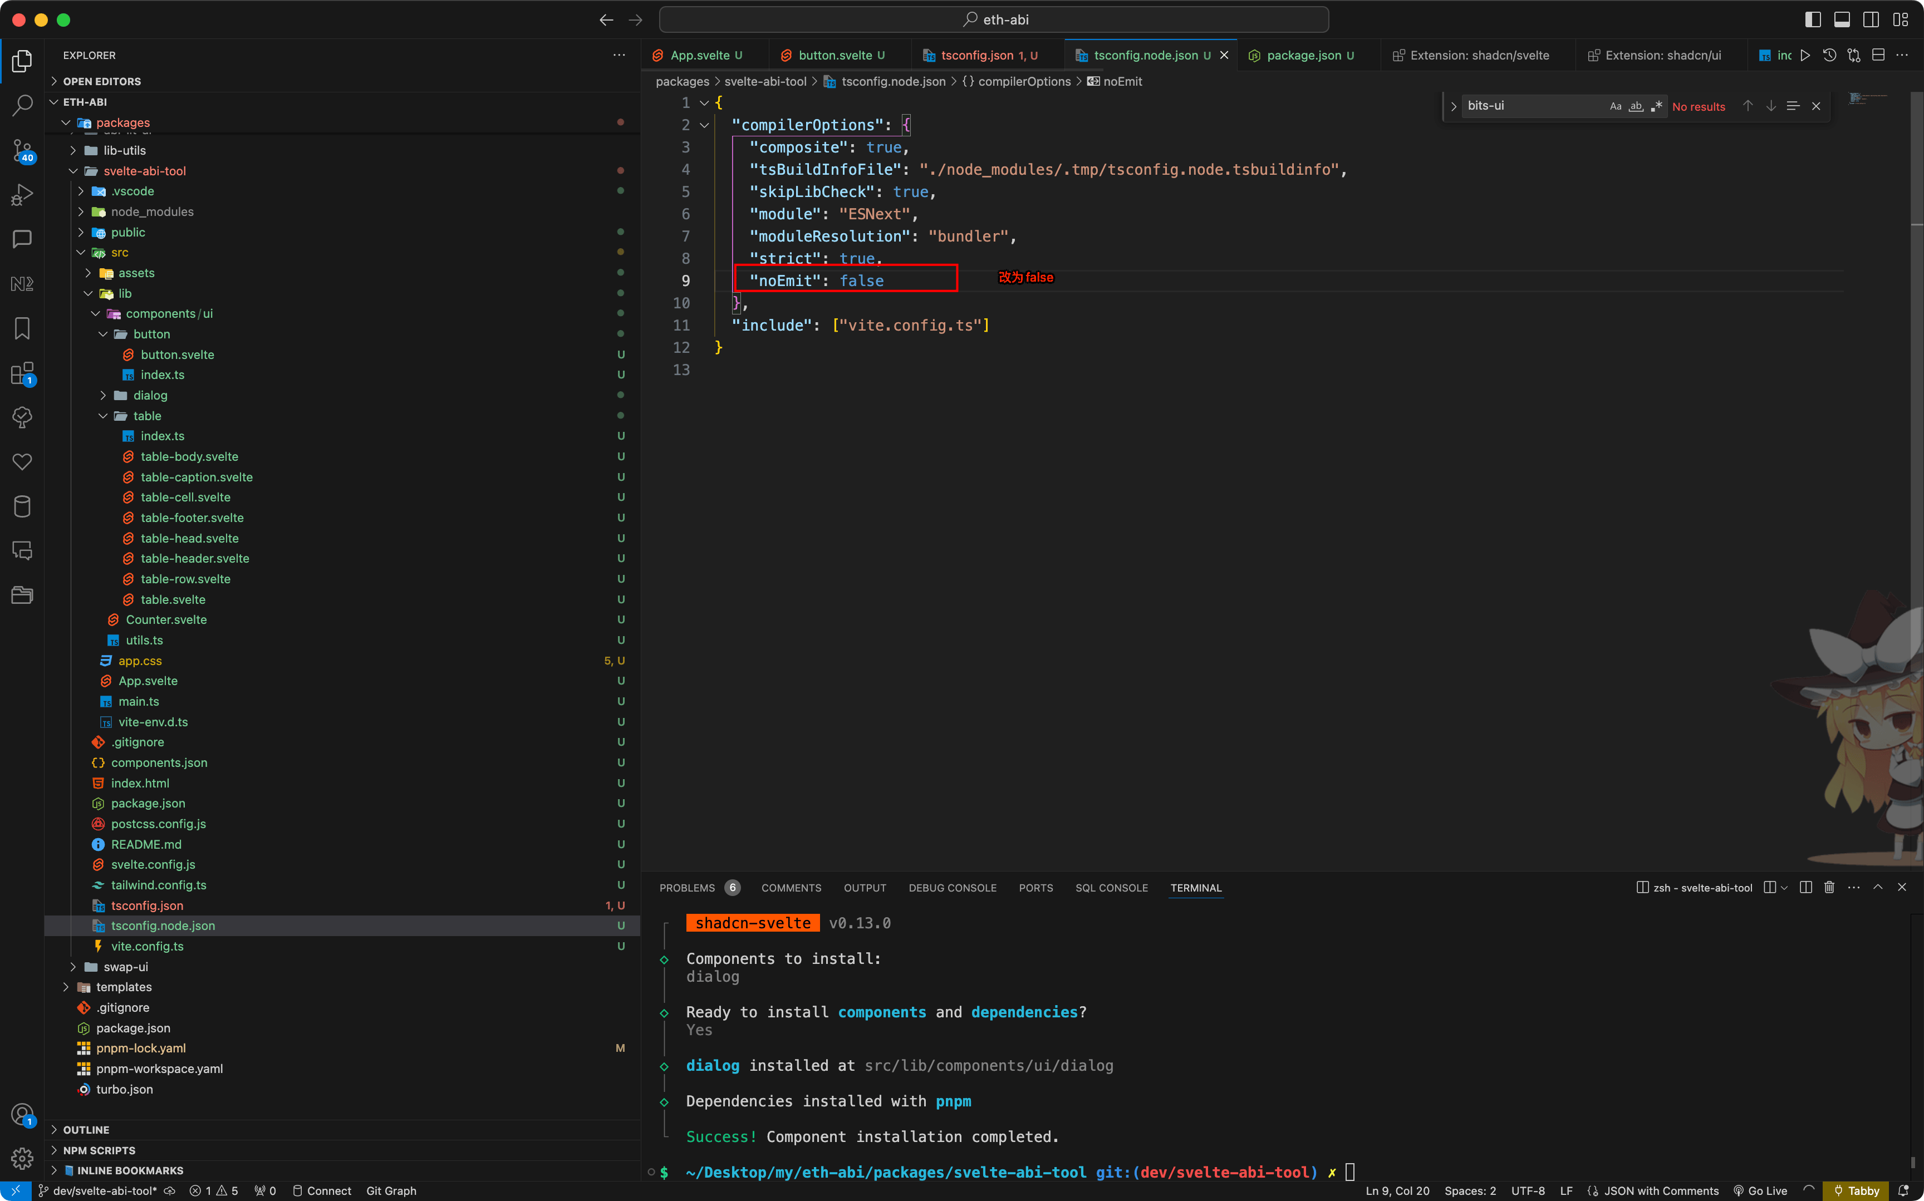Open the database view in activity bar

coord(22,506)
